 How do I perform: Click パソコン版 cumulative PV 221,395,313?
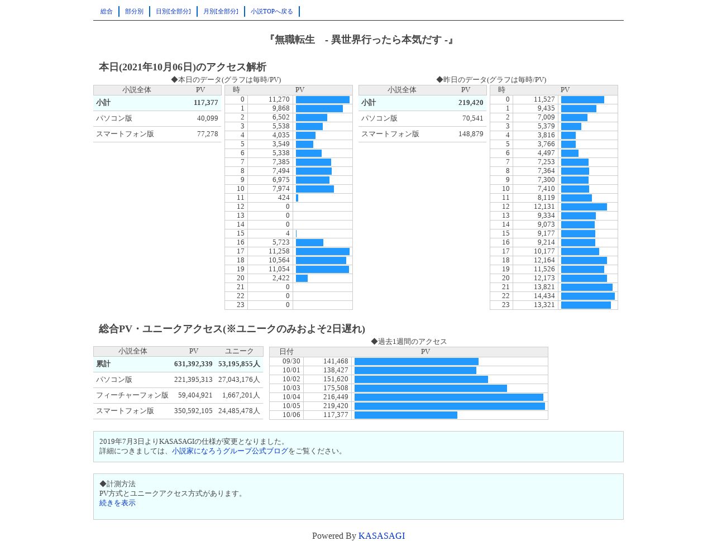[x=193, y=380]
